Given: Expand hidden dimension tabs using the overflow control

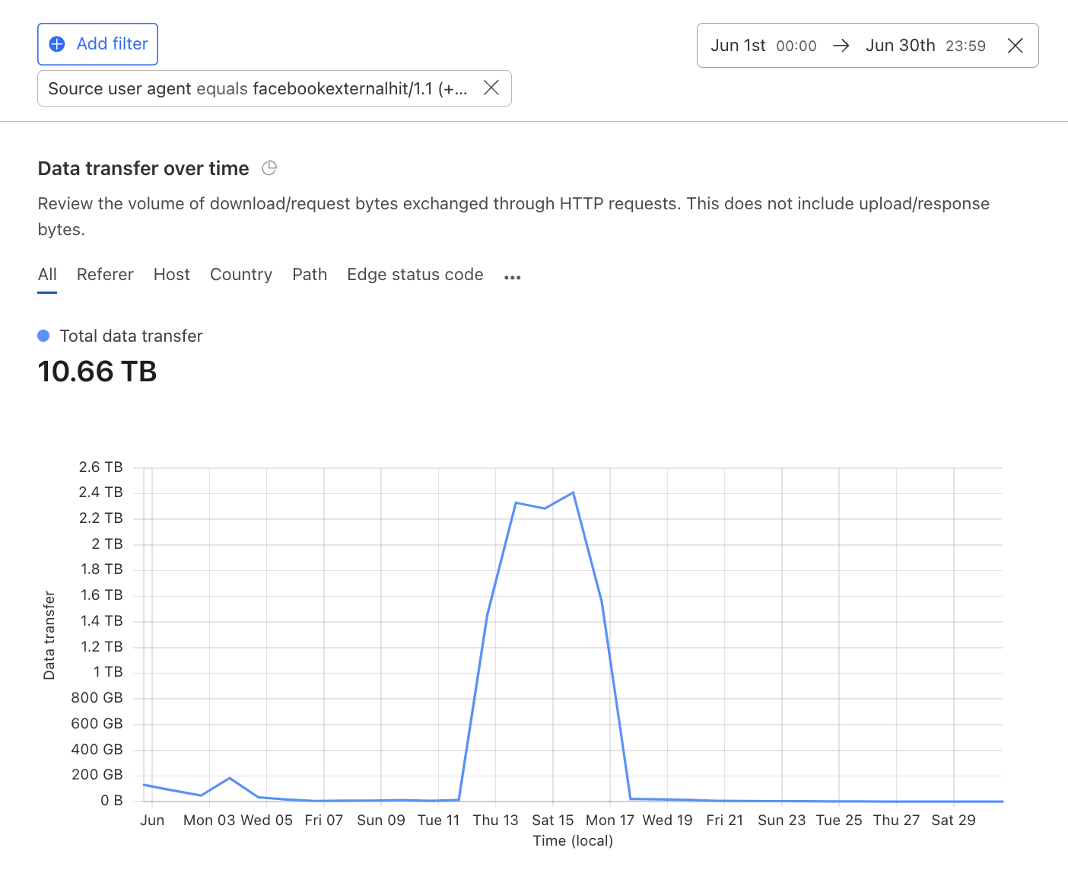Looking at the screenshot, I should (512, 276).
